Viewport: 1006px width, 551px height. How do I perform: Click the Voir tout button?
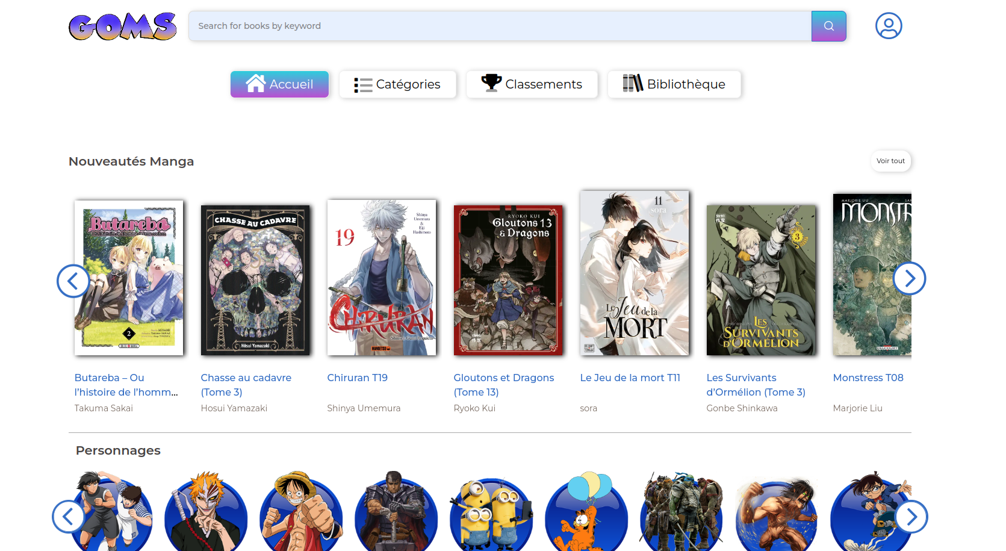pyautogui.click(x=890, y=161)
